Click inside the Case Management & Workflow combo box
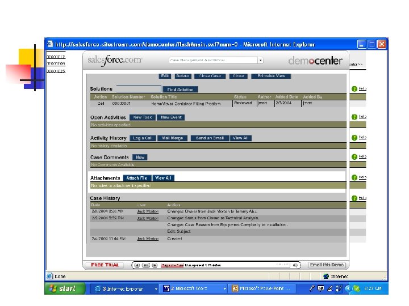409x306 pixels. [x=214, y=61]
